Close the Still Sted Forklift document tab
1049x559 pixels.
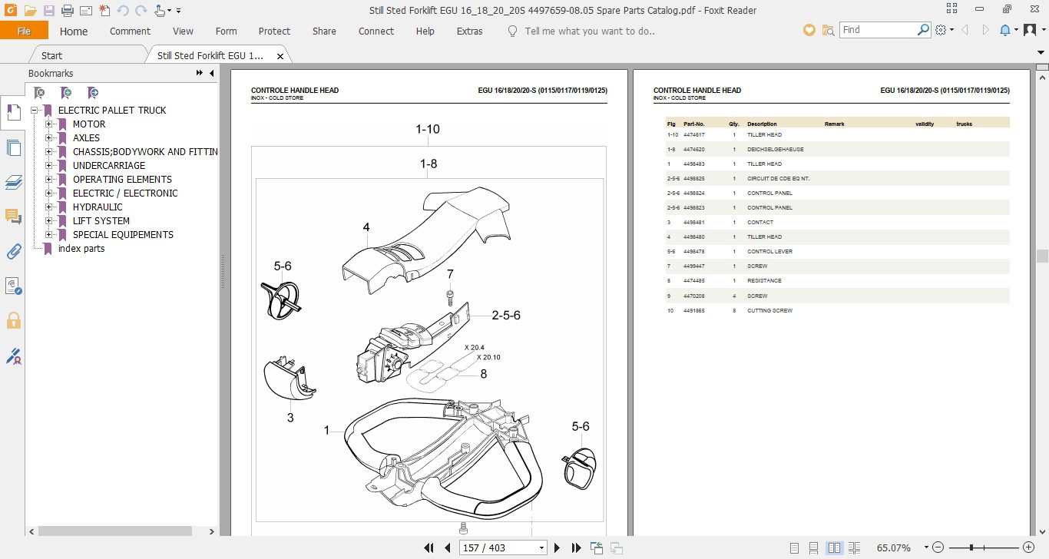[280, 56]
